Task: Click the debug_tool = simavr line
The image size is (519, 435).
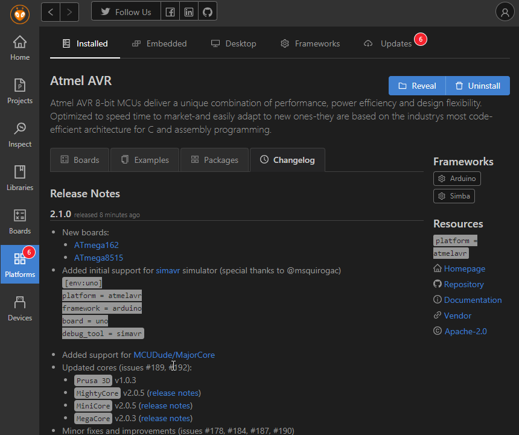Action: [x=103, y=334]
